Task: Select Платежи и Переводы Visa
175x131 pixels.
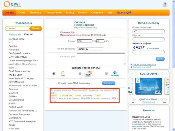Action: (x=23, y=60)
